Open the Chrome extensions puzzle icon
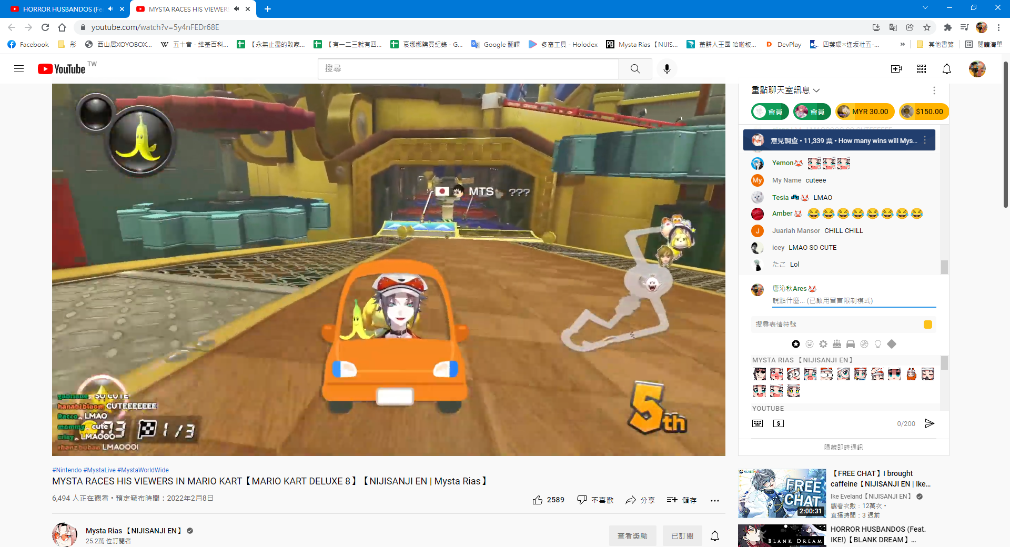Image resolution: width=1010 pixels, height=547 pixels. tap(948, 27)
